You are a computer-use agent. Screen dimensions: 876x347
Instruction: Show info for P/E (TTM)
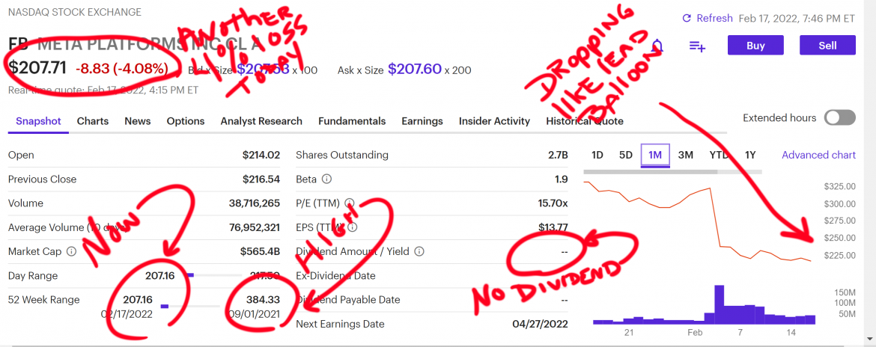(350, 203)
